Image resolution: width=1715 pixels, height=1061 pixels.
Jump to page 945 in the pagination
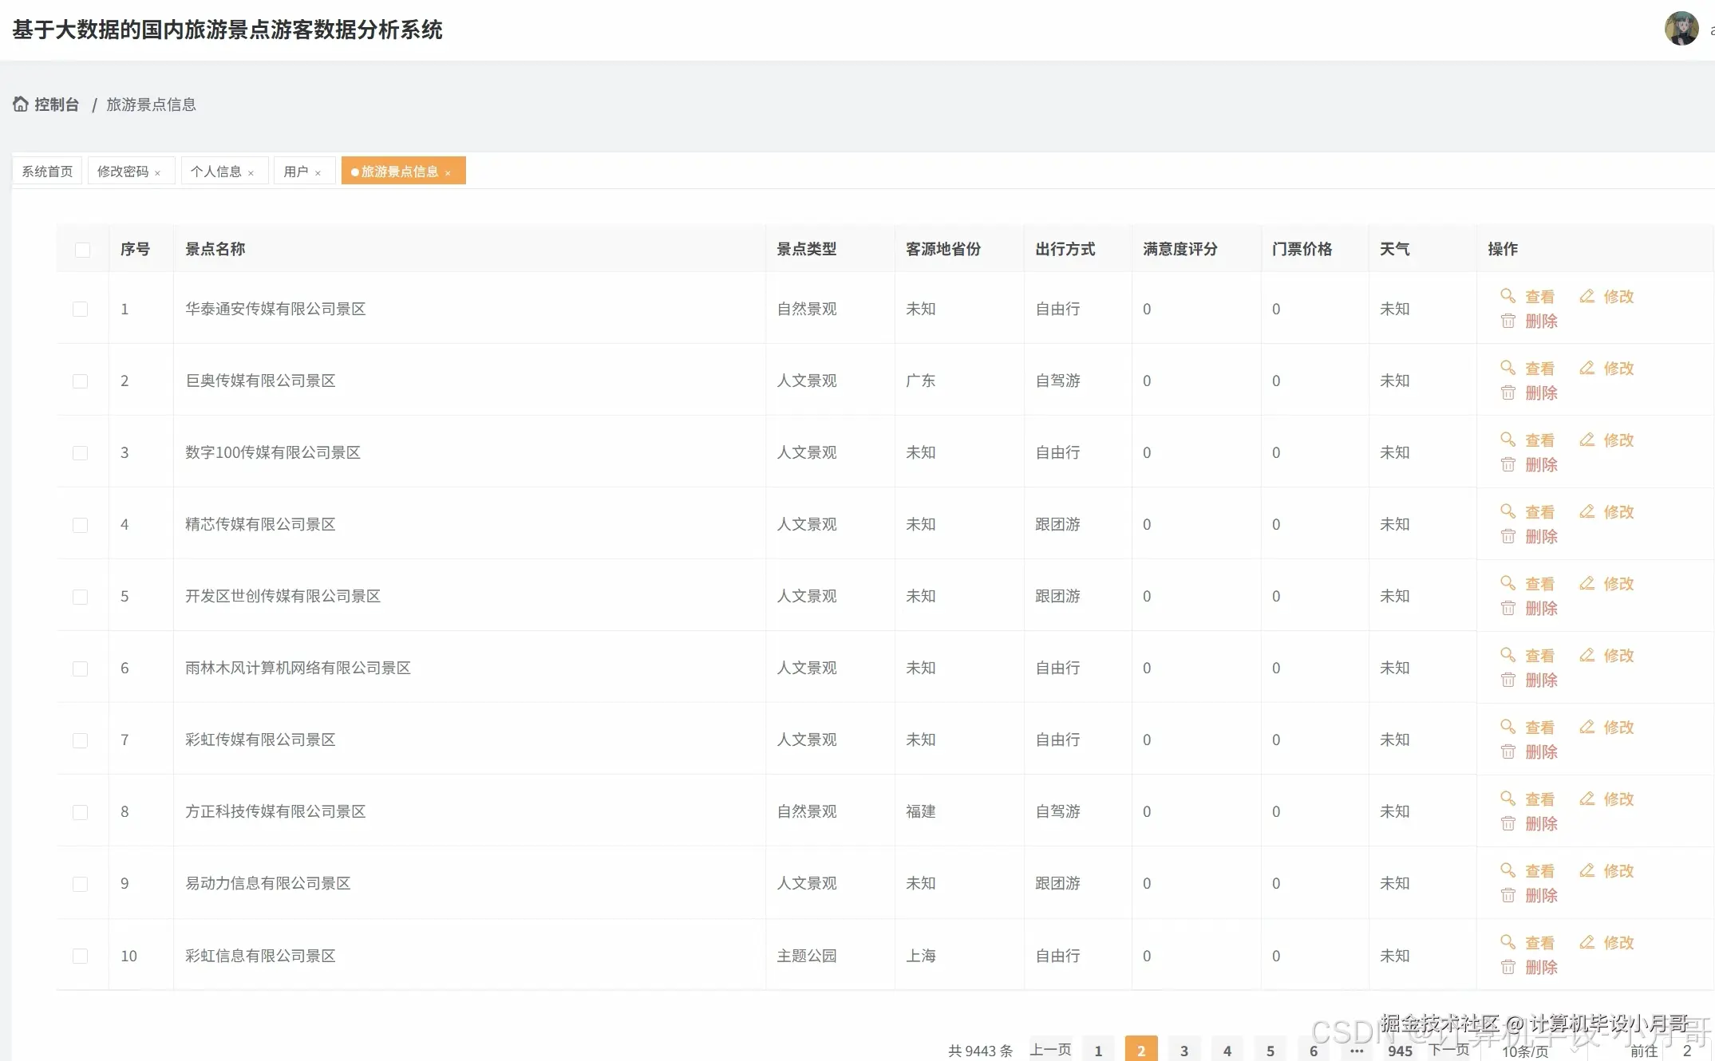[1401, 1050]
